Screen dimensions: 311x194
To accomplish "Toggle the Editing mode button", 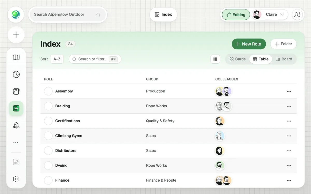I will click(x=236, y=15).
